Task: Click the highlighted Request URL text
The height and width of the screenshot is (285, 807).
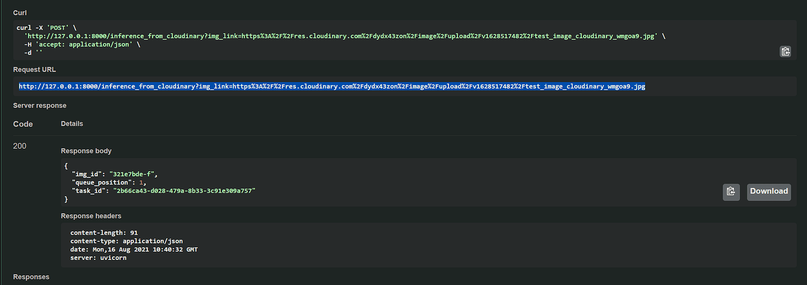Action: 332,86
